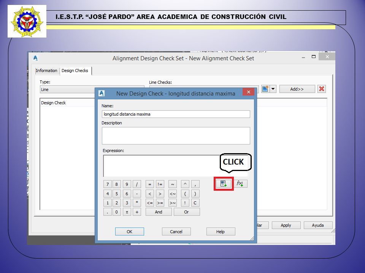This screenshot has height=273, width=365.
Task: Click the minus - operator button
Action: click(137, 194)
